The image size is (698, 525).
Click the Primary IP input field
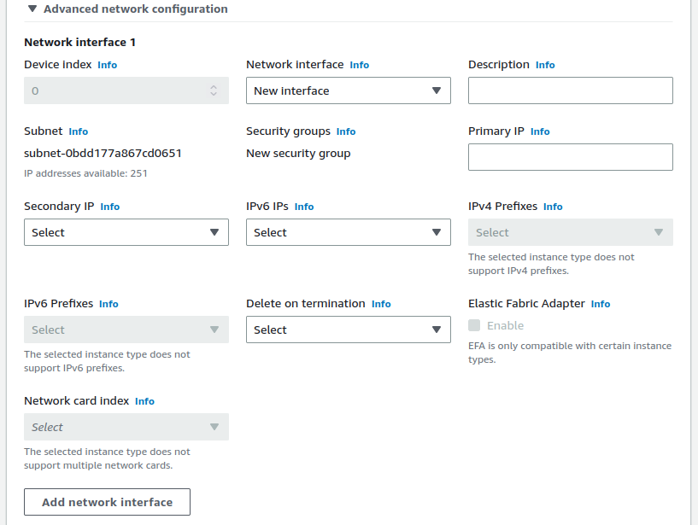click(x=570, y=157)
